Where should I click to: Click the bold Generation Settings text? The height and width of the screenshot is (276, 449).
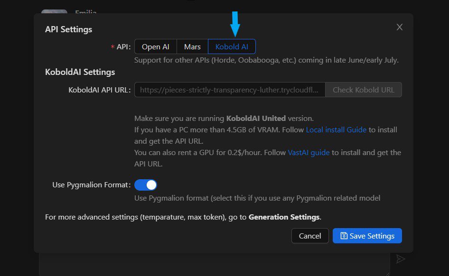(284, 217)
